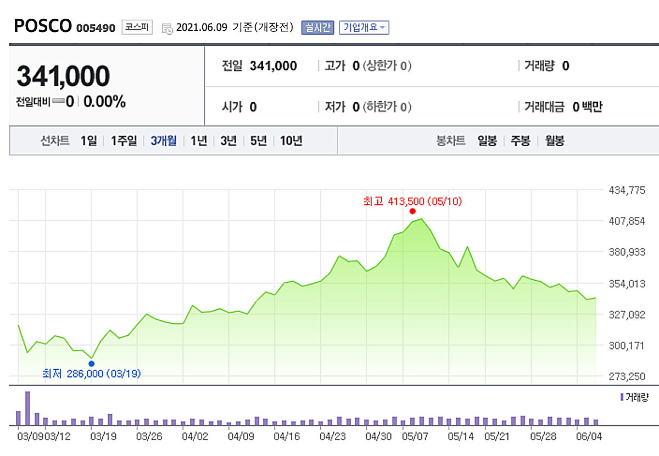This screenshot has height=456, width=659.
Task: Click the red 최고 high point marker
Action: click(412, 211)
